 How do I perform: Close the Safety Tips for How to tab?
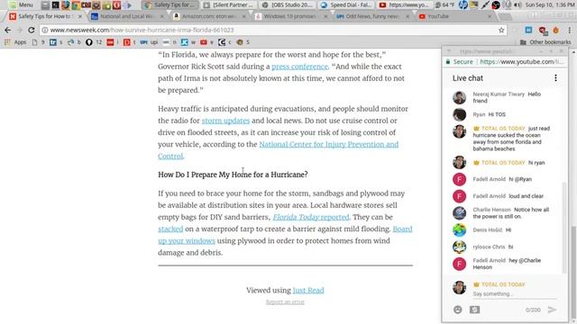[80, 16]
